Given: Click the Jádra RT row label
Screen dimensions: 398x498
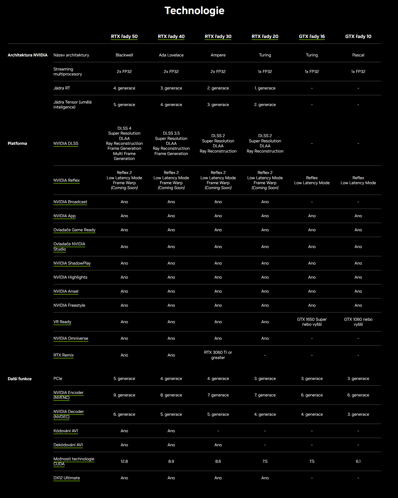Looking at the screenshot, I should pos(62,88).
